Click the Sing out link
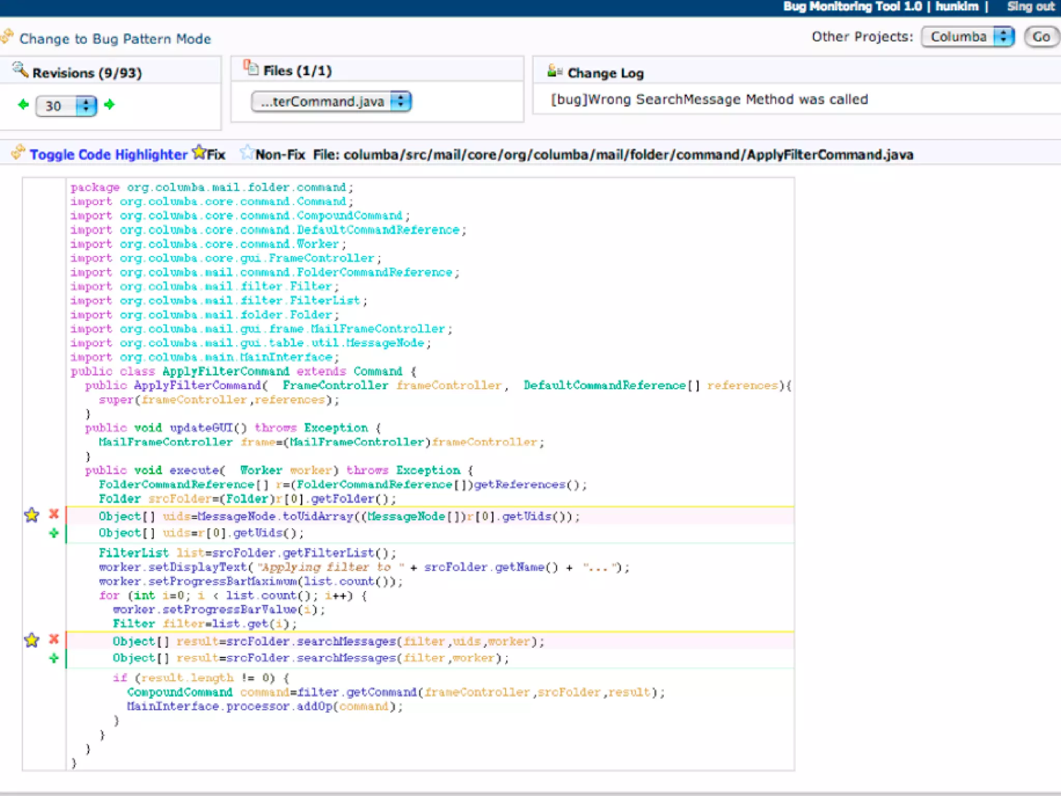Image resolution: width=1061 pixels, height=796 pixels. coord(1030,7)
